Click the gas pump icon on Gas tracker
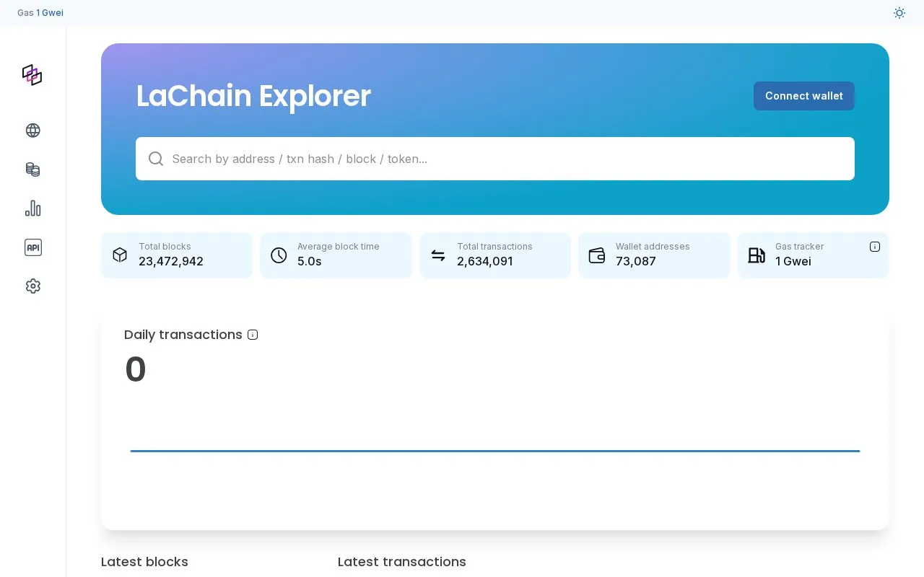The image size is (924, 577). [757, 255]
